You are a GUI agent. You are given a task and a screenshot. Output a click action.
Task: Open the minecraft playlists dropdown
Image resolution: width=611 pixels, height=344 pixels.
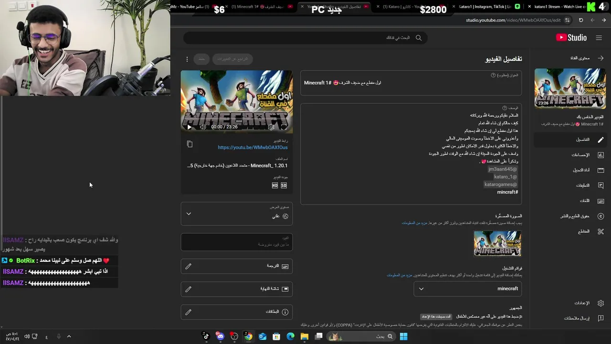pos(468,289)
